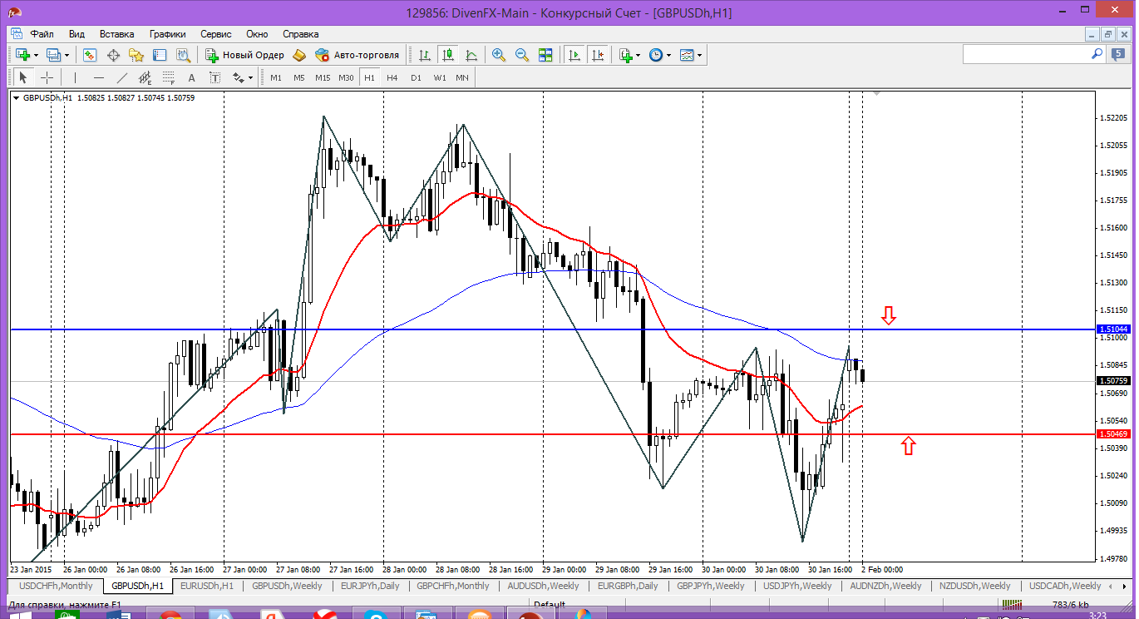Expand the Arrows dropdown arrow
Viewport: 1139px width, 619px height.
[x=250, y=77]
